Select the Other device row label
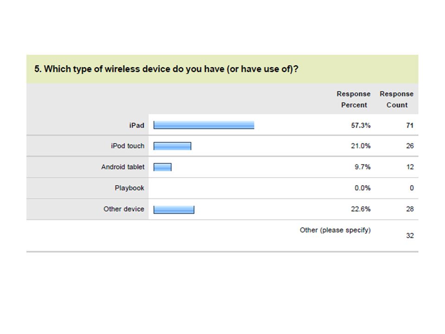 [124, 209]
